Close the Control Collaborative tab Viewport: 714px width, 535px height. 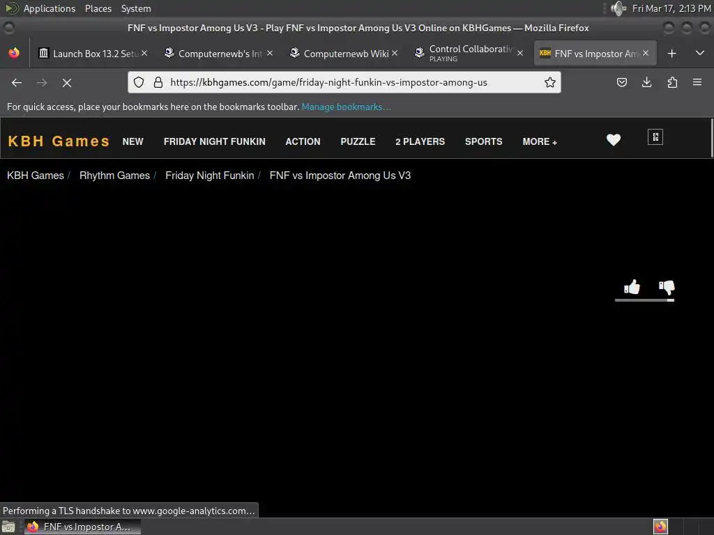coord(520,53)
